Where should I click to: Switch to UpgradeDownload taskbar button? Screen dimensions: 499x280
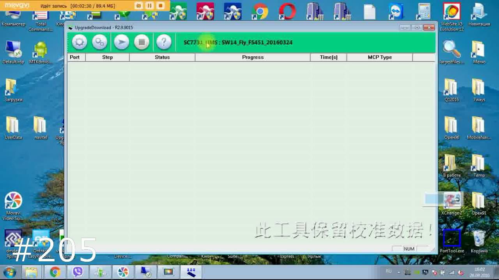pos(191,272)
